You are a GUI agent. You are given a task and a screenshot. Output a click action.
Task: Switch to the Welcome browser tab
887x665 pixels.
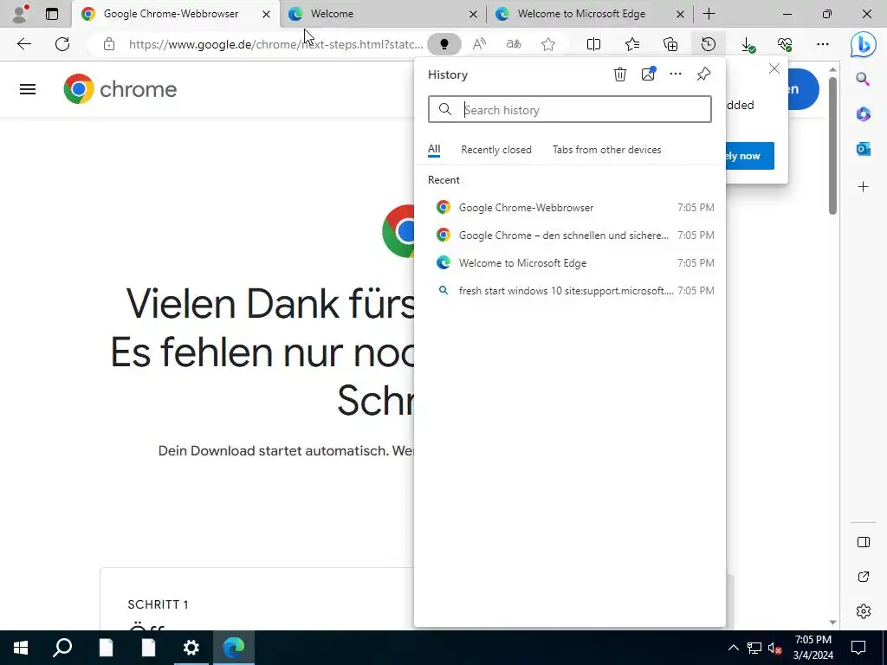(383, 14)
